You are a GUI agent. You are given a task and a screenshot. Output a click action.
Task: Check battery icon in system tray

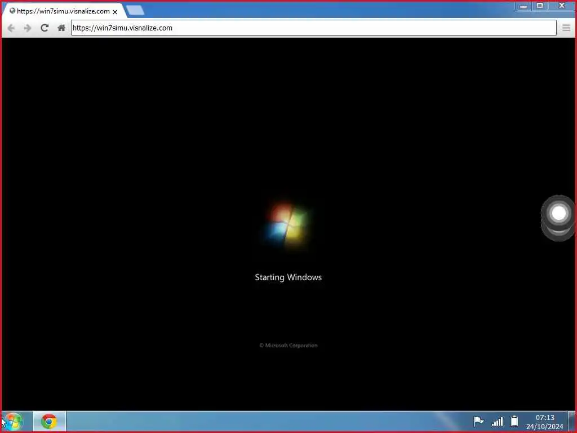click(x=514, y=421)
